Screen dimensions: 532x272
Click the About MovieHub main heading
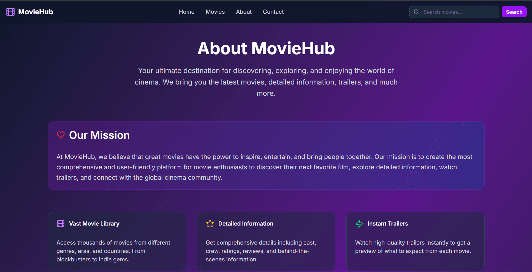tap(266, 48)
